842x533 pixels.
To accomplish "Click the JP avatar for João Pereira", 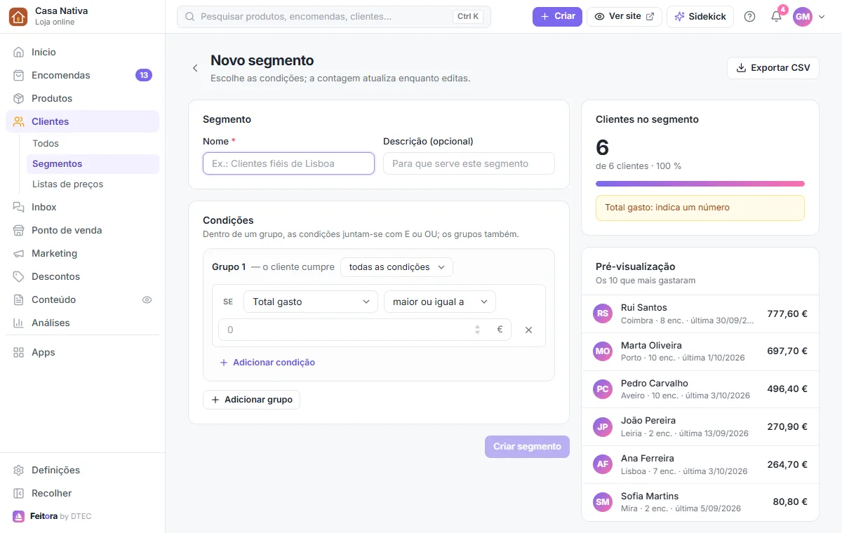I will (603, 426).
